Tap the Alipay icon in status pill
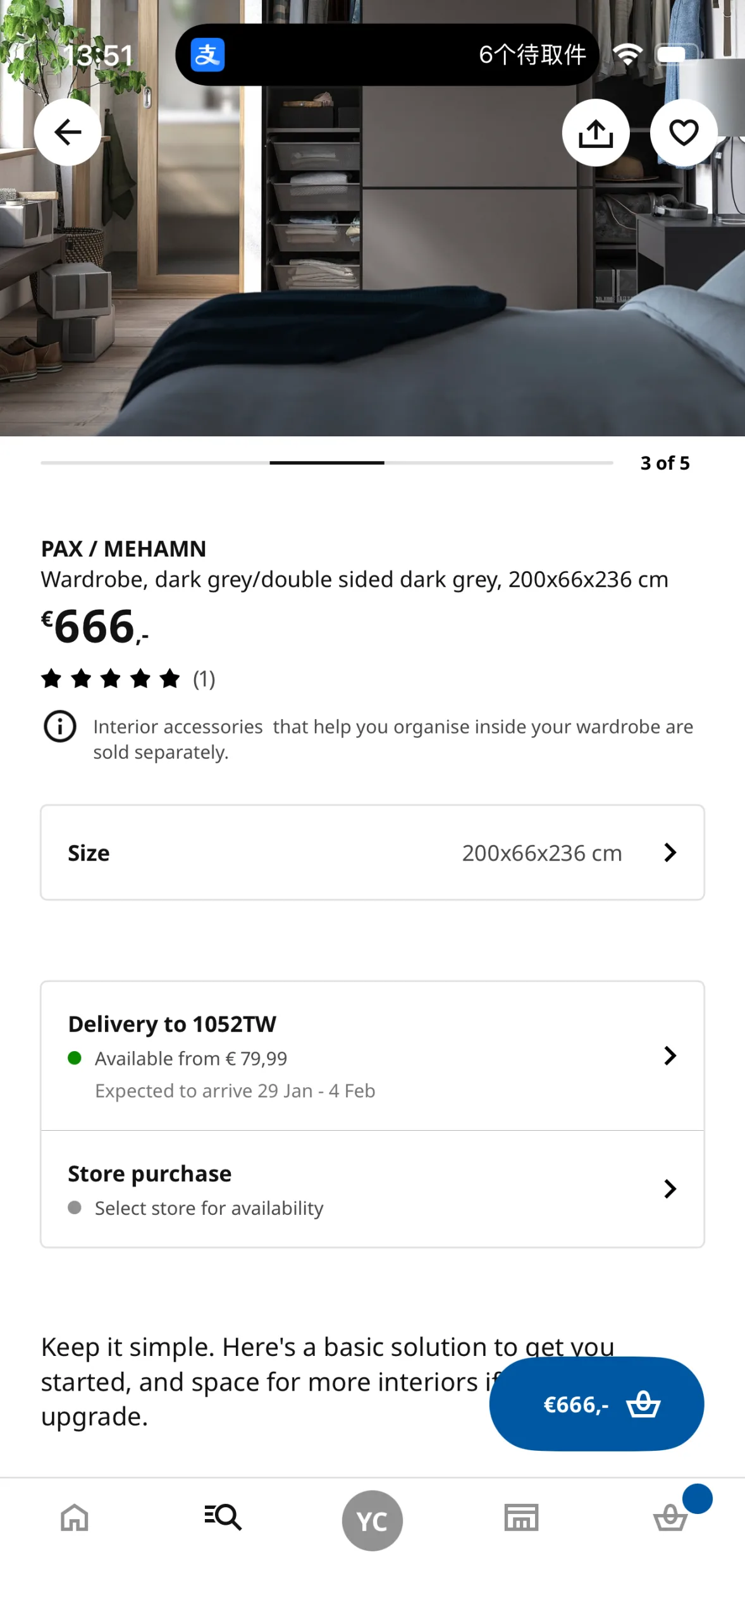The image size is (745, 1619). coord(208,55)
